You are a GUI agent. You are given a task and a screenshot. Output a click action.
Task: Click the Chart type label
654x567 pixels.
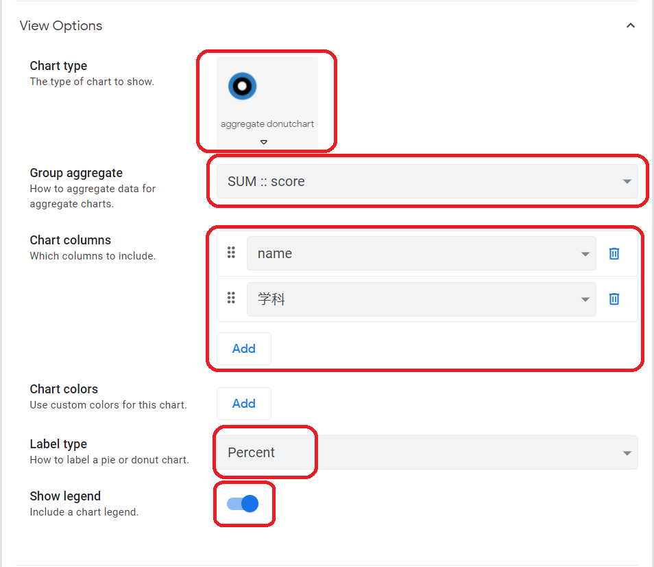click(x=58, y=65)
